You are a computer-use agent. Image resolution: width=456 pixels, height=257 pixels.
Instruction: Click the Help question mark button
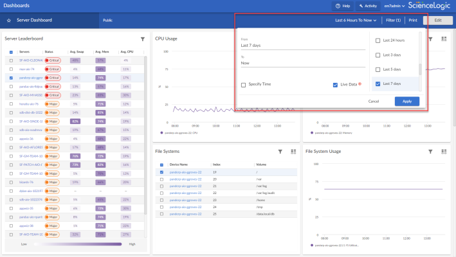[x=343, y=6]
